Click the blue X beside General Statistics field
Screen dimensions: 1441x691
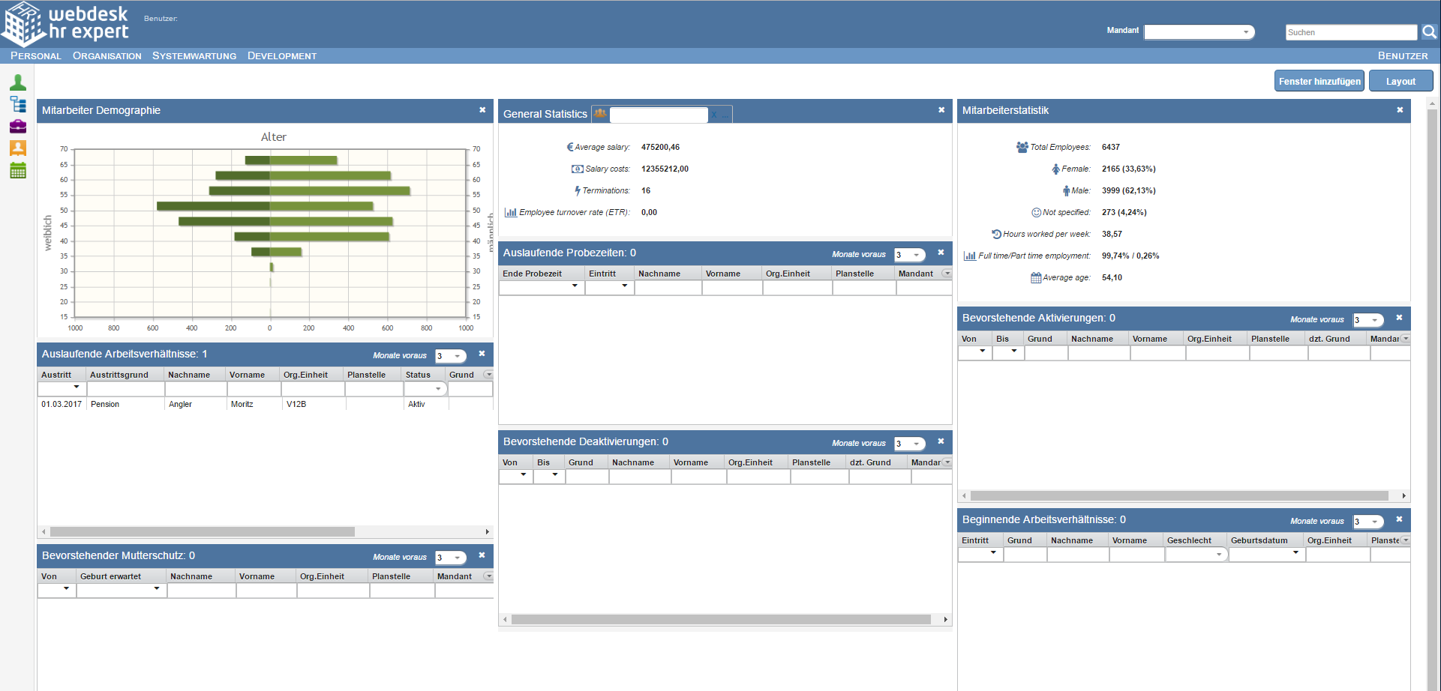[x=715, y=115]
